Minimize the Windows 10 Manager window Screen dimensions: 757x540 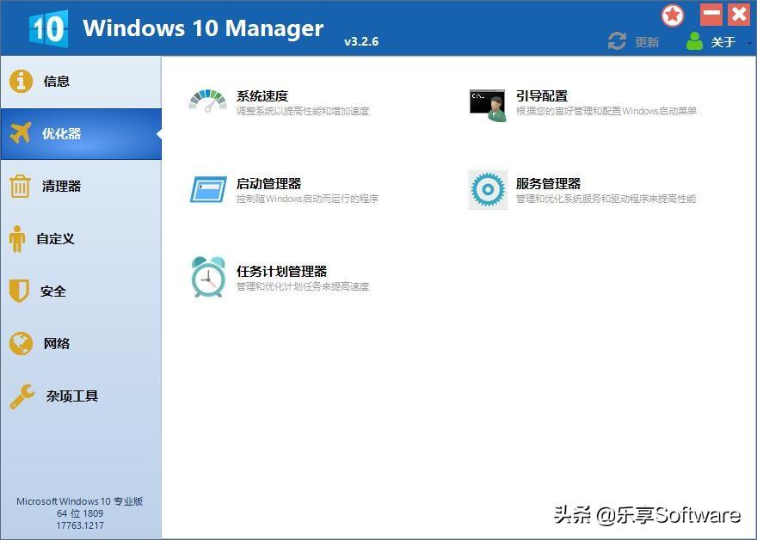coord(711,15)
